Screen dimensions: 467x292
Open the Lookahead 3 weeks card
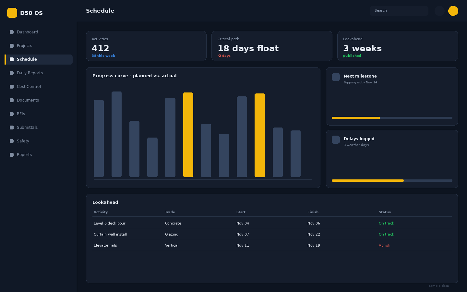[x=398, y=46]
